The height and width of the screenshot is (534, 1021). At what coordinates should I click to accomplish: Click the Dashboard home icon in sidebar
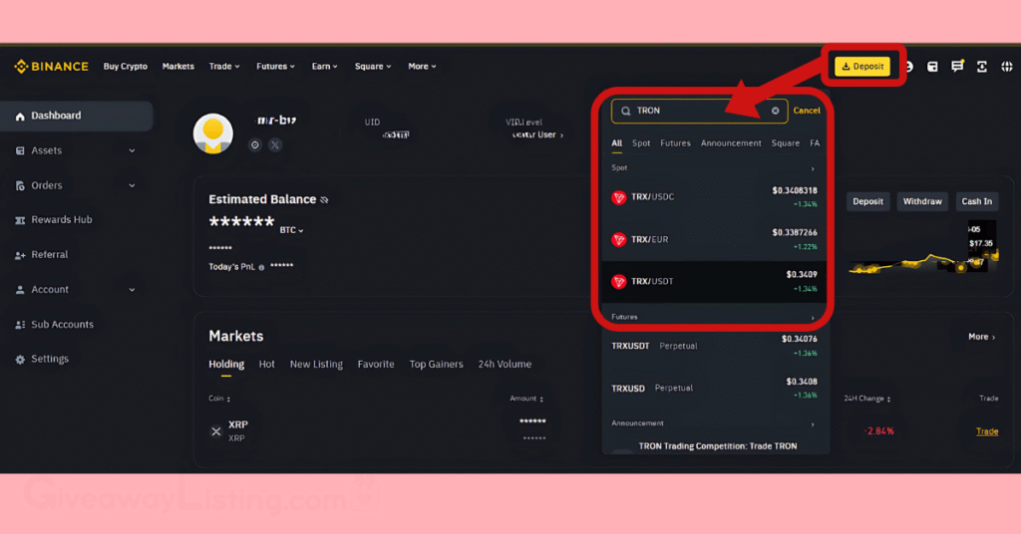tap(20, 116)
